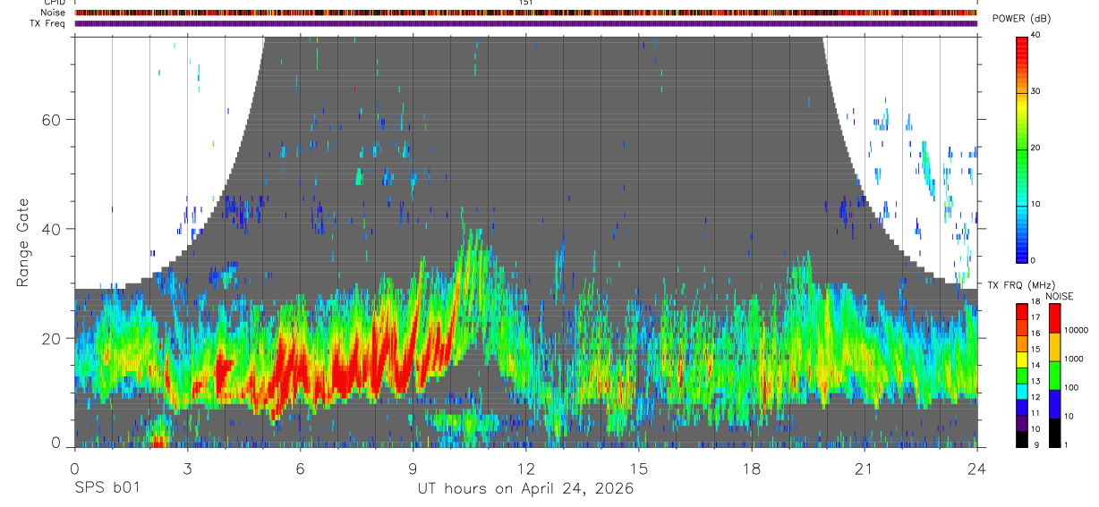1099x507 pixels.
Task: Click the '151' CPID value at top
Action: (525, 4)
